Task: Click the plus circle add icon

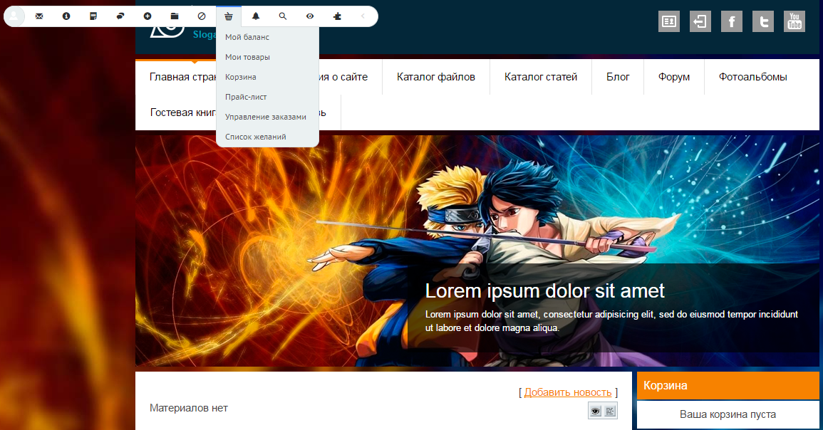Action: (x=147, y=16)
